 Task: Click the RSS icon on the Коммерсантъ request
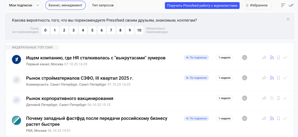click(x=272, y=78)
